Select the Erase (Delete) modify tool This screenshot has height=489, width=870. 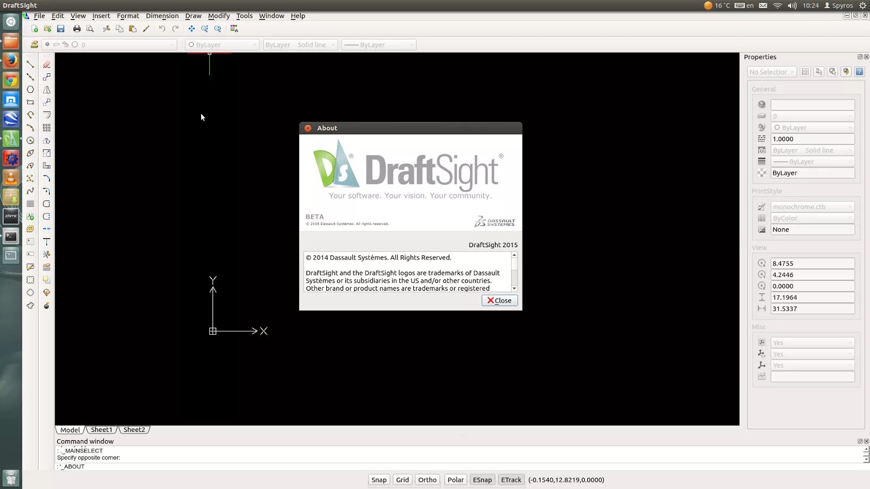coord(47,64)
